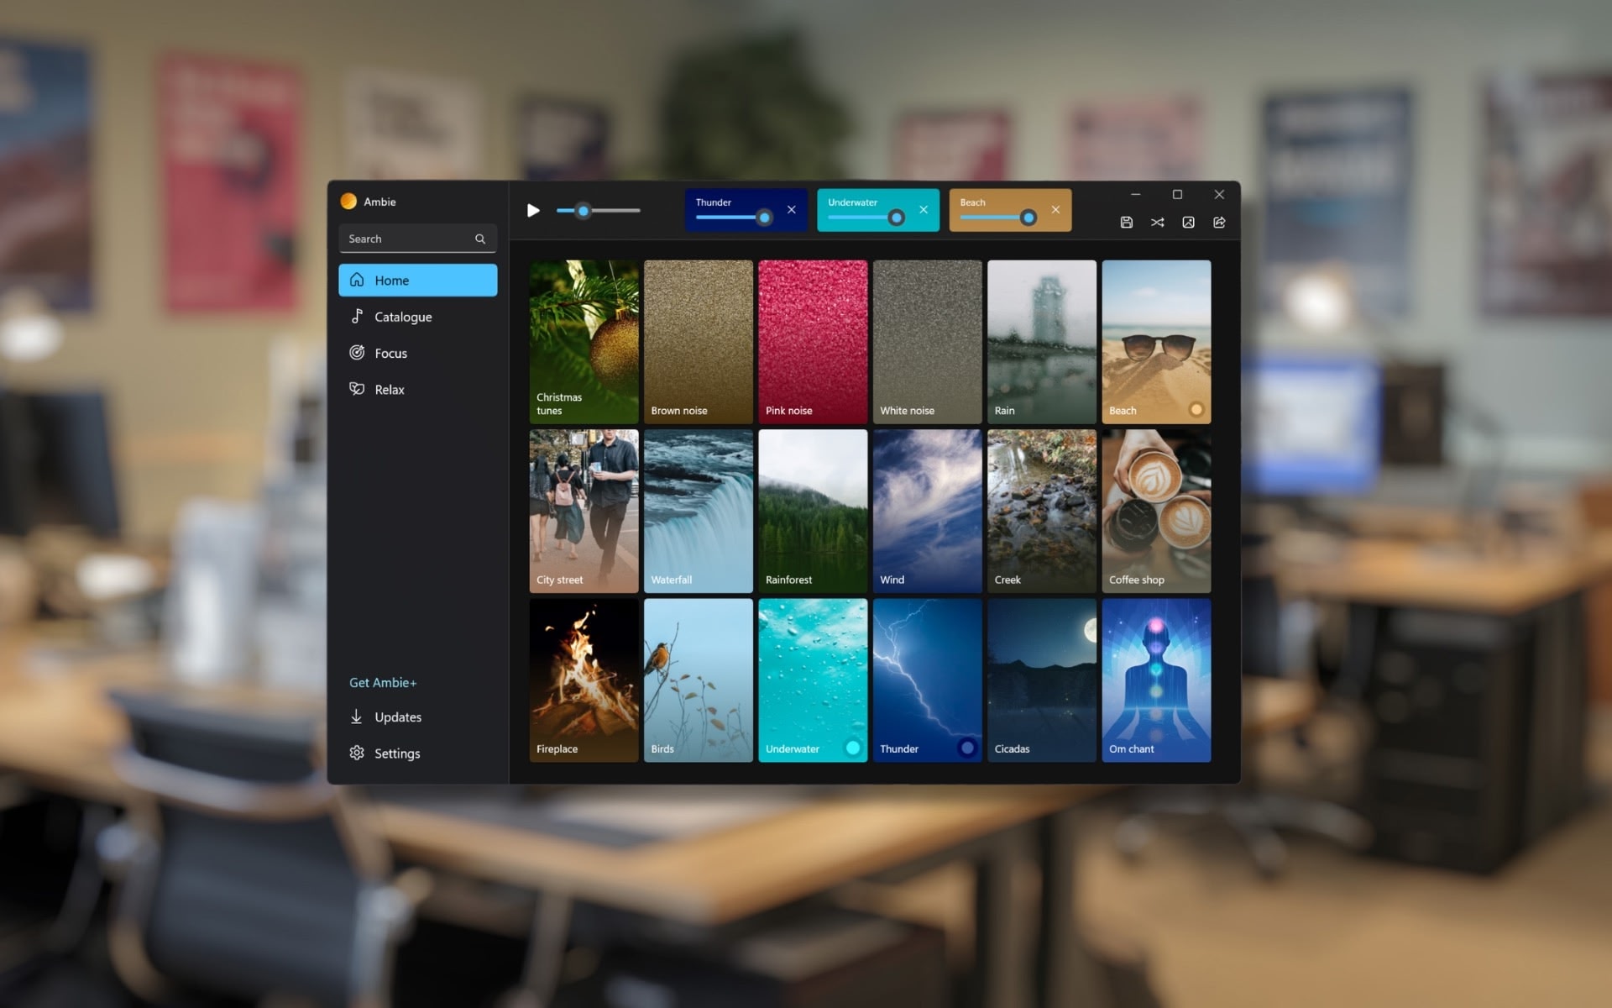Select the Catalogue music note icon

tap(357, 317)
